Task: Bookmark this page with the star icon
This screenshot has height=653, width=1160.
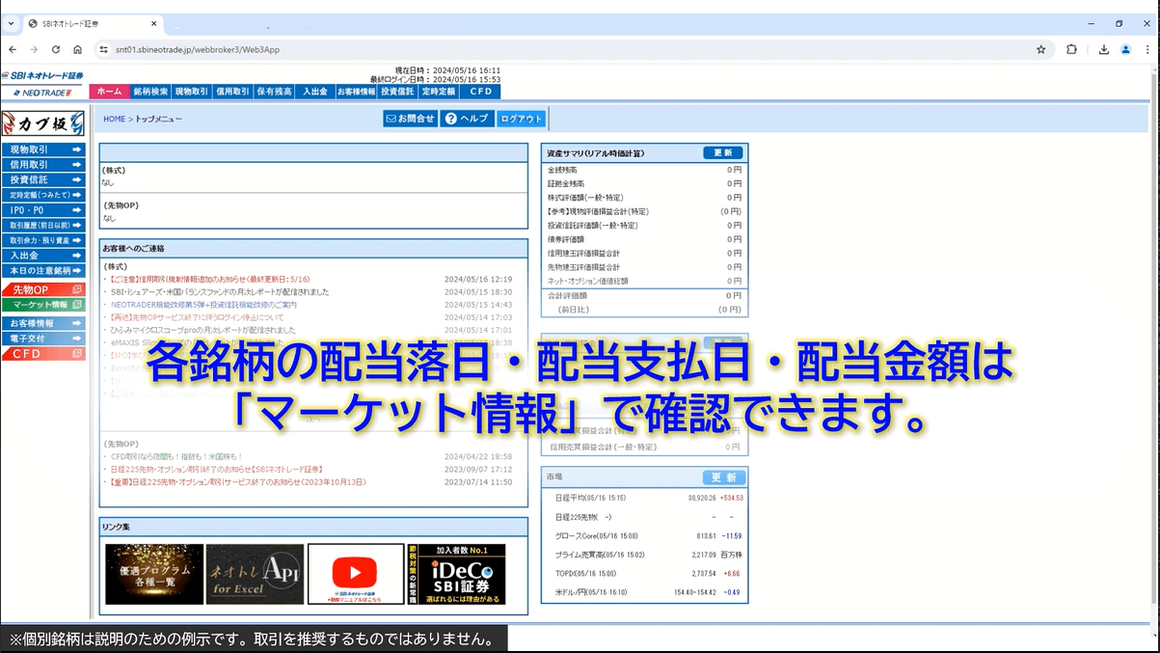Action: pyautogui.click(x=1040, y=49)
